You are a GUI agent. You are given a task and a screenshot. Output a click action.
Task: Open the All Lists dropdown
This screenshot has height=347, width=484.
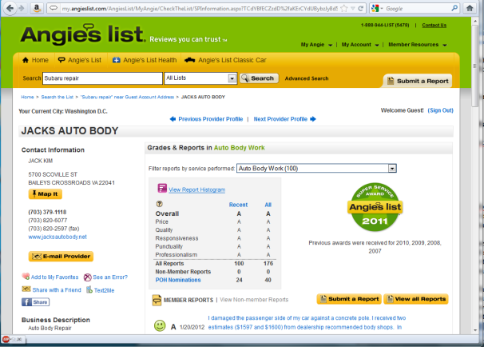point(200,78)
